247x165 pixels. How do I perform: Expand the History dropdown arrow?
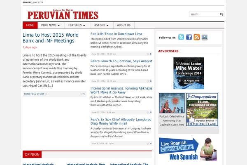tap(107, 26)
